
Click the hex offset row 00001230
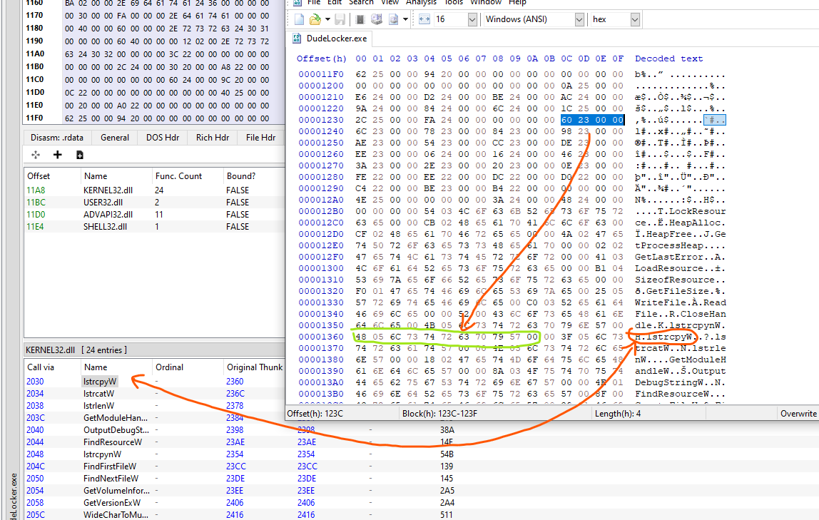321,120
